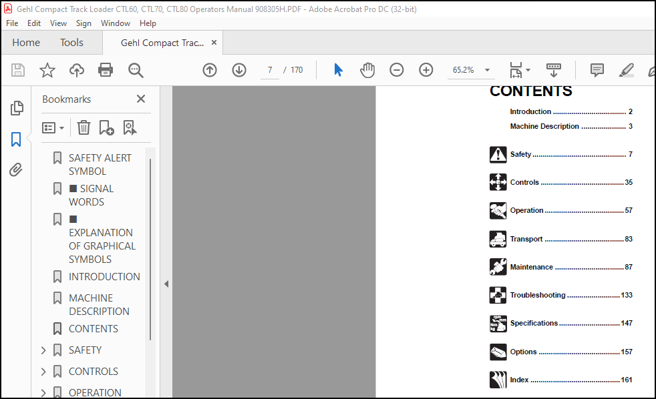The height and width of the screenshot is (399, 656).
Task: Open fit page options dropdown arrow
Action: (528, 70)
